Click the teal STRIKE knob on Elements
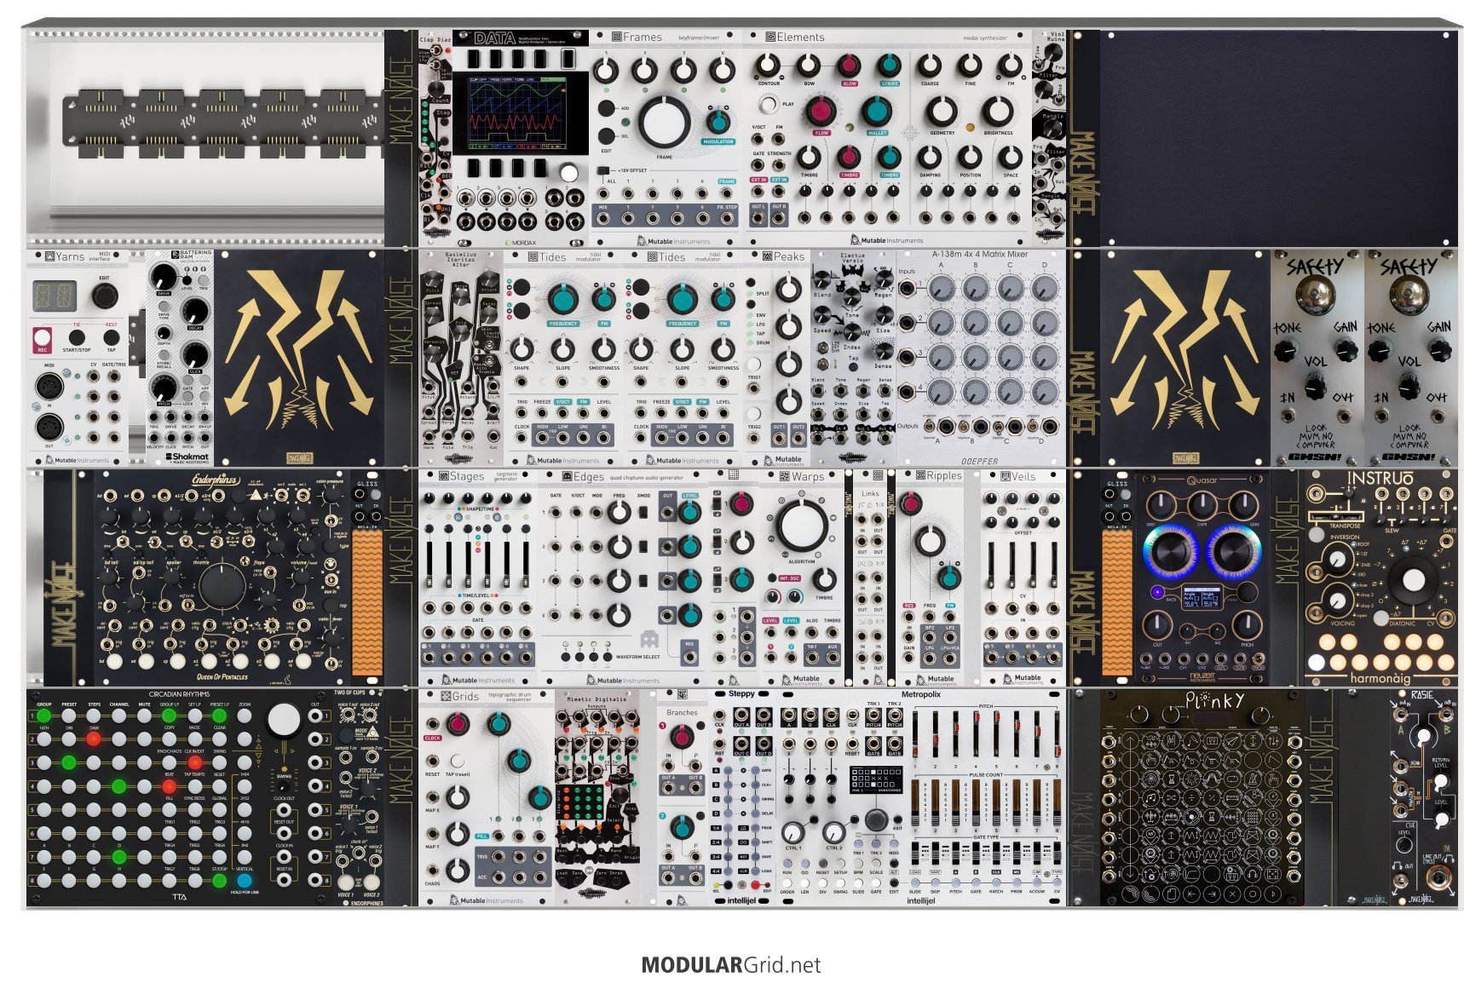The image size is (1464, 983). 889,65
